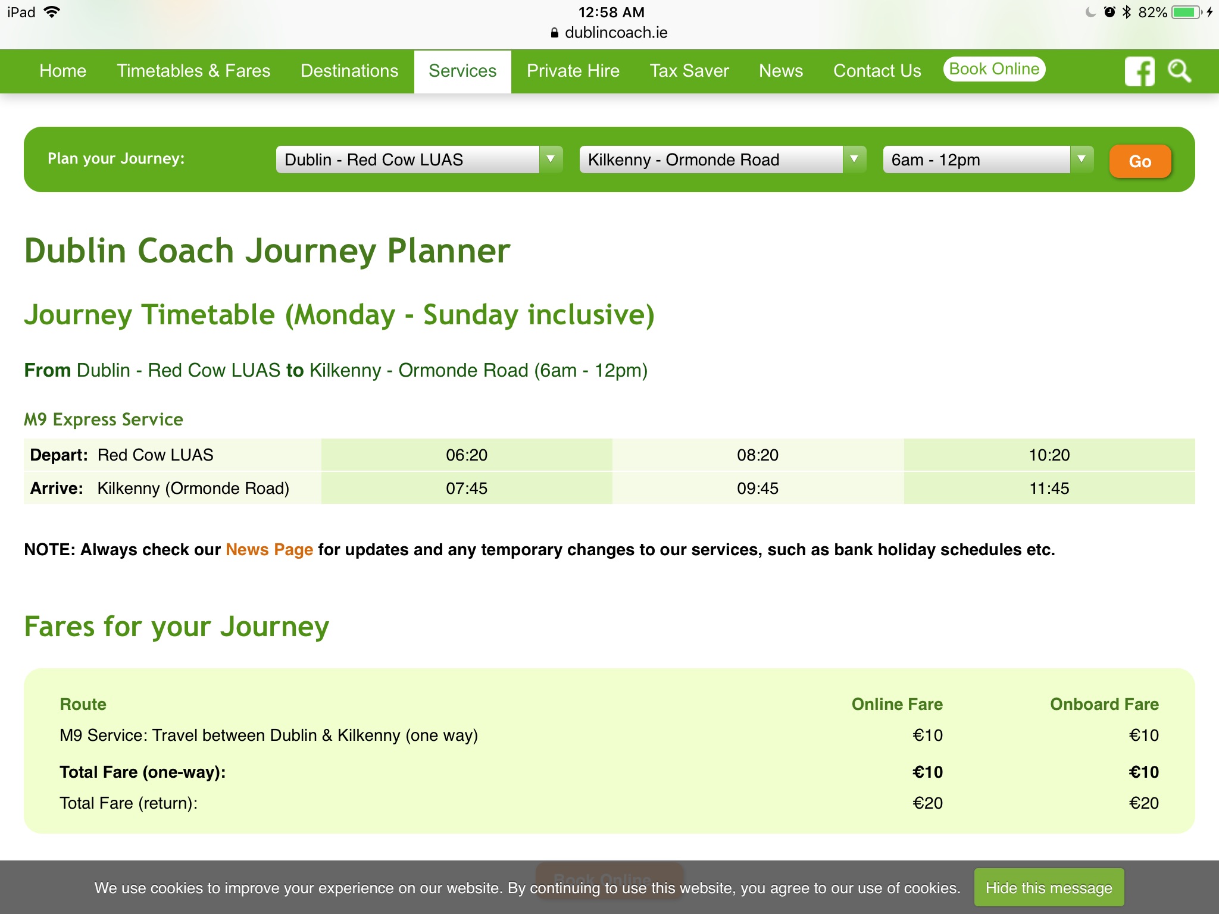Tap the Do Not Disturb moon icon

(1090, 12)
